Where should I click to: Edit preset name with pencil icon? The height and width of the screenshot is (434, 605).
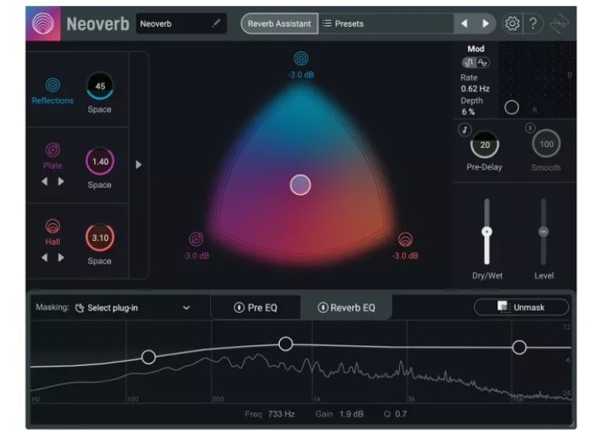216,24
